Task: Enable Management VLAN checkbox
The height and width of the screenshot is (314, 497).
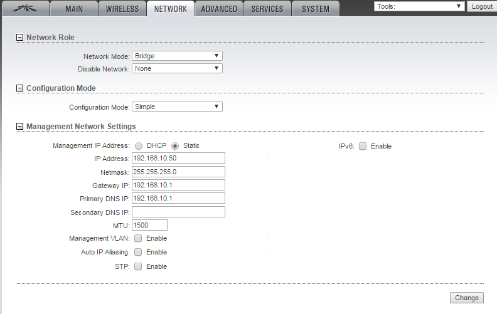Action: point(138,238)
